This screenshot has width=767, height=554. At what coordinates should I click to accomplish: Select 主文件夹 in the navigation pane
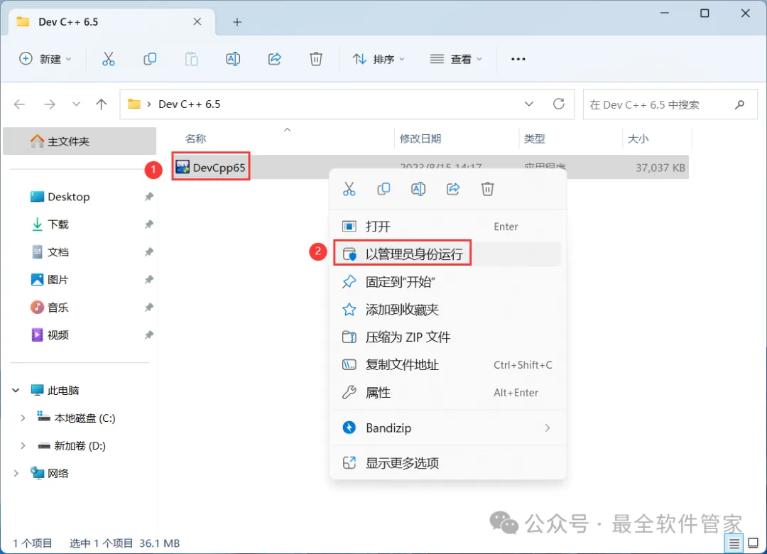coord(80,141)
